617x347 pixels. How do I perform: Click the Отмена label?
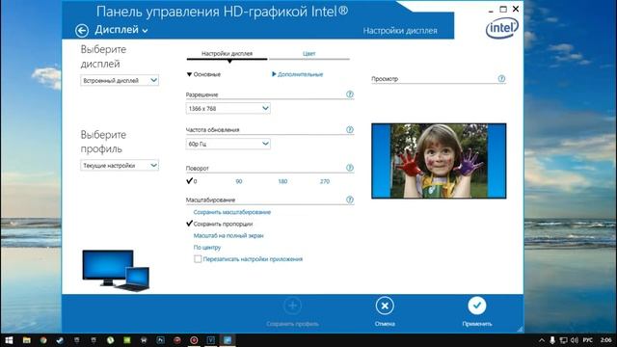[385, 324]
